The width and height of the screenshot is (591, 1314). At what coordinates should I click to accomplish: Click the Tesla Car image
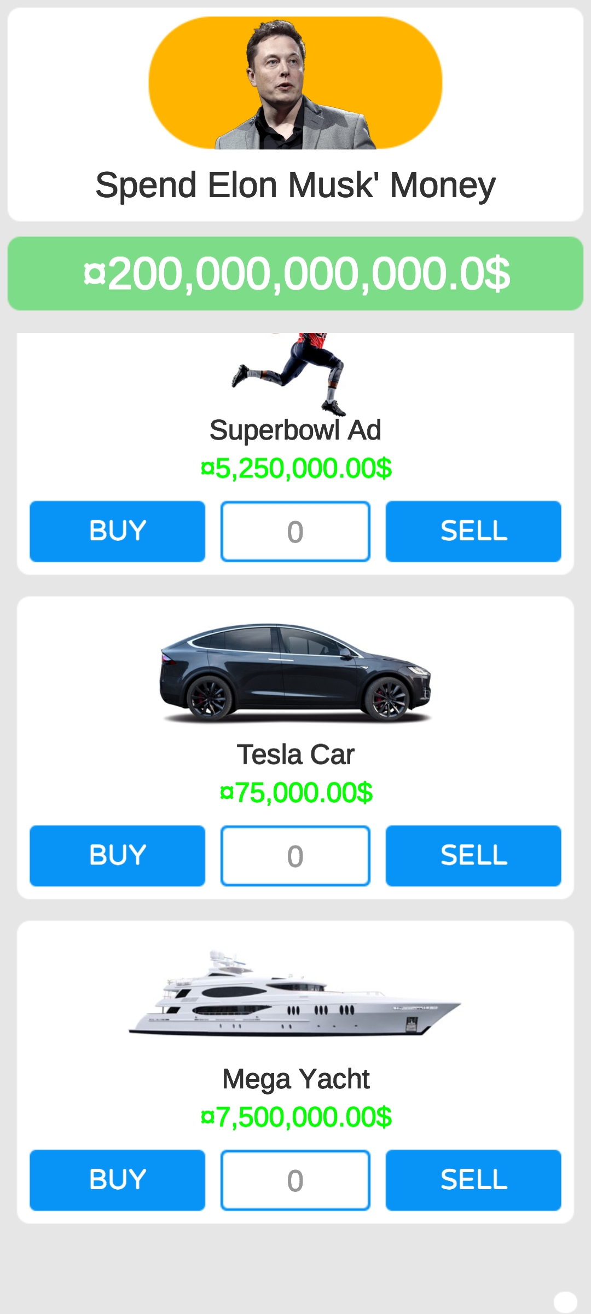coord(296,672)
